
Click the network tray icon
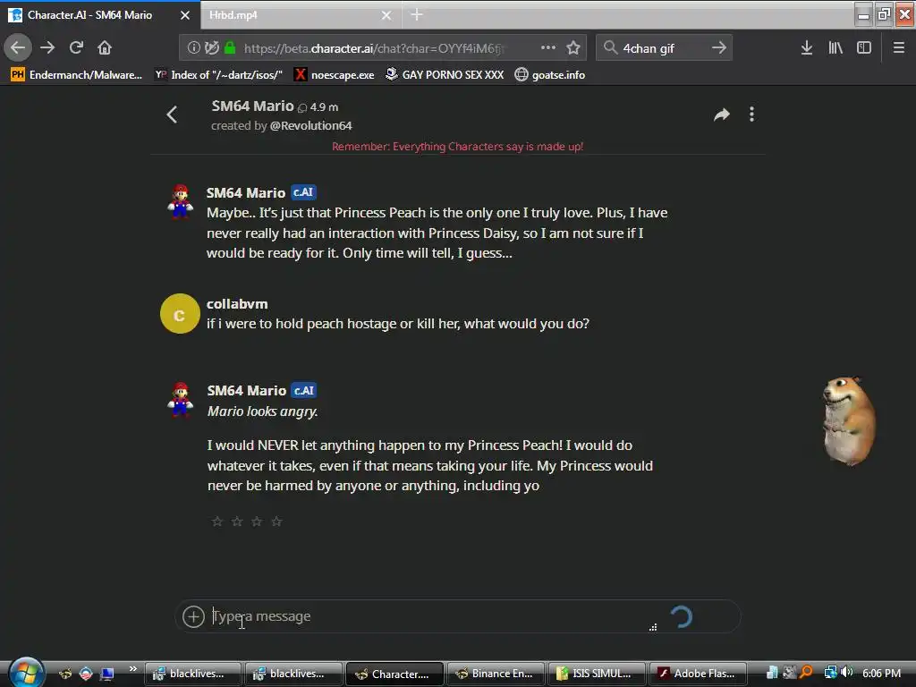tap(831, 673)
